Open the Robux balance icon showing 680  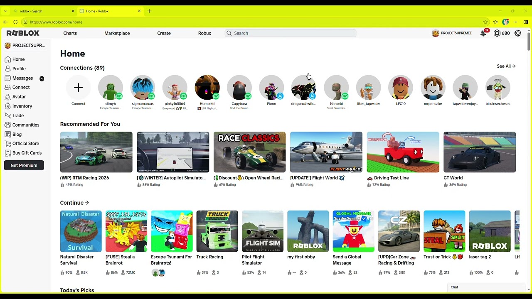(497, 33)
